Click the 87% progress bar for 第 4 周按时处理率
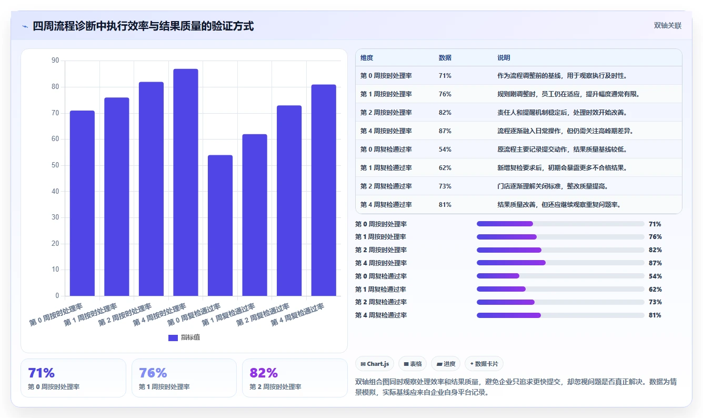The width and height of the screenshot is (703, 418). (x=560, y=263)
